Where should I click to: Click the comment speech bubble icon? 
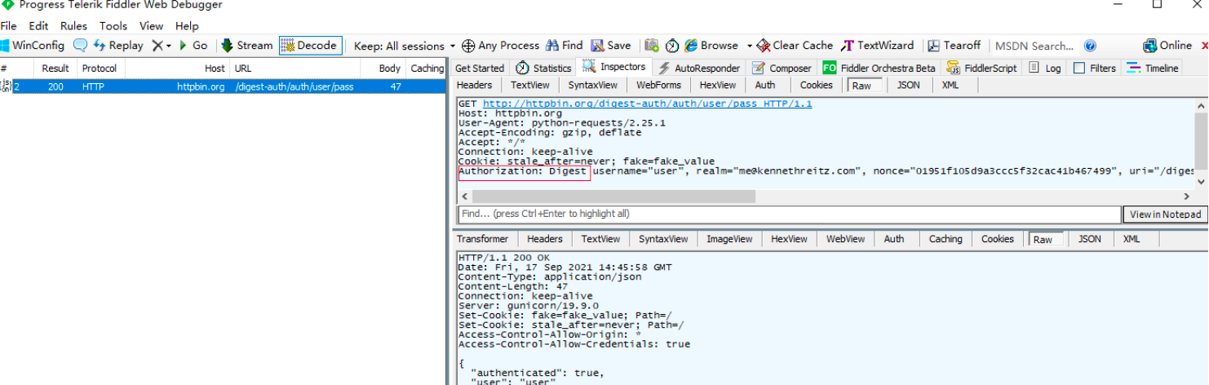(x=80, y=46)
